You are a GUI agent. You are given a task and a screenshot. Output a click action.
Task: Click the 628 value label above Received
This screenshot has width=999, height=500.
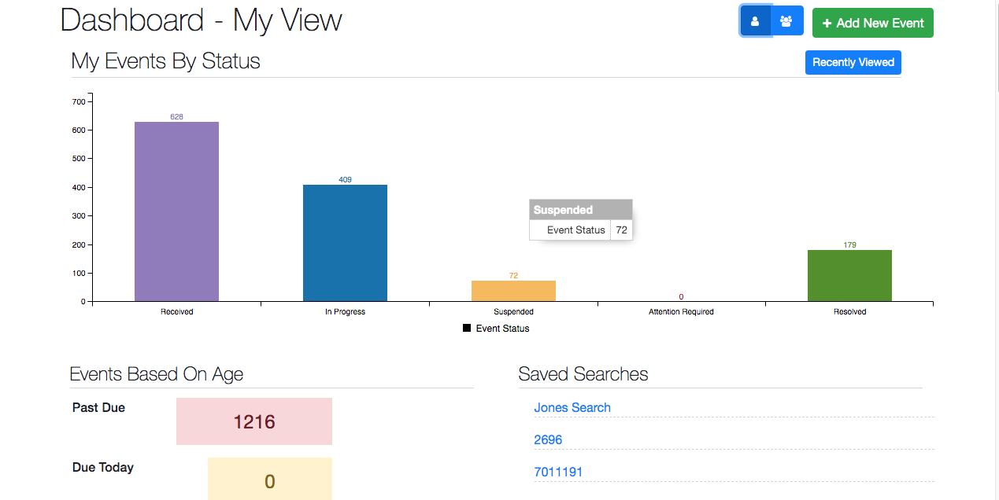click(176, 116)
